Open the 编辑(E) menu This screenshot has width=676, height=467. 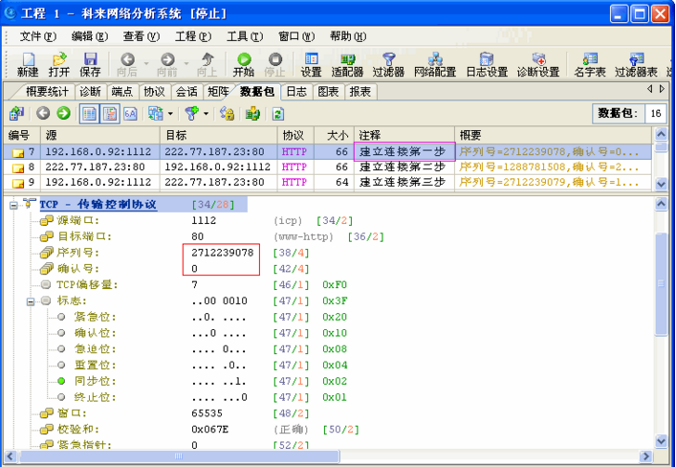[x=90, y=36]
